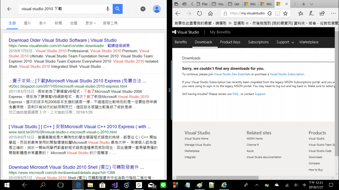The height and width of the screenshot is (190, 339).
Task: Open the Visual Studio 2010 Express blog result
Action: coord(77,81)
